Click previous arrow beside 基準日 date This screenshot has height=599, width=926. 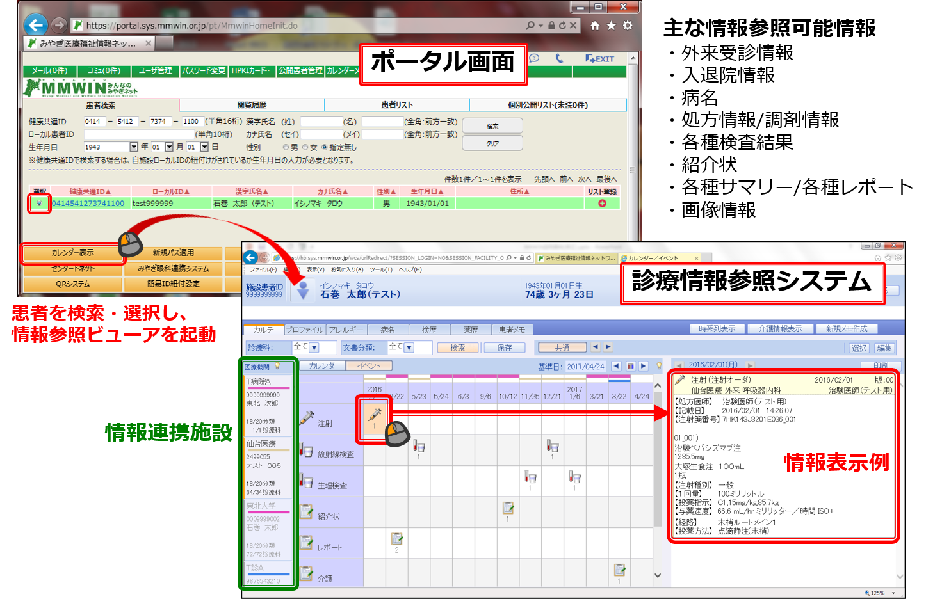[x=616, y=366]
